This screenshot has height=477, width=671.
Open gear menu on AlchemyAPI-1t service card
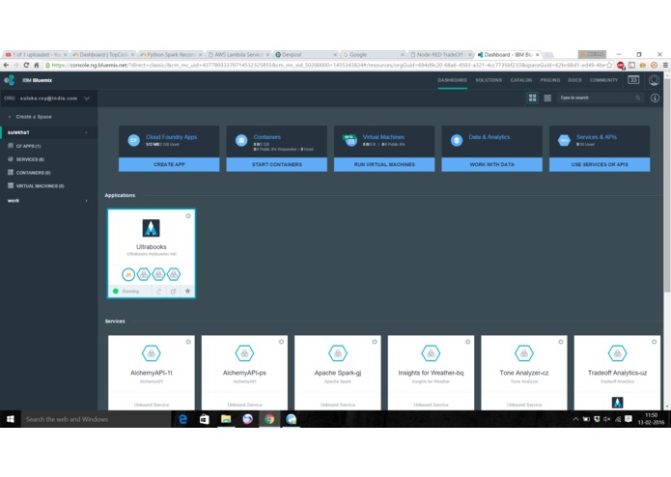pyautogui.click(x=188, y=342)
